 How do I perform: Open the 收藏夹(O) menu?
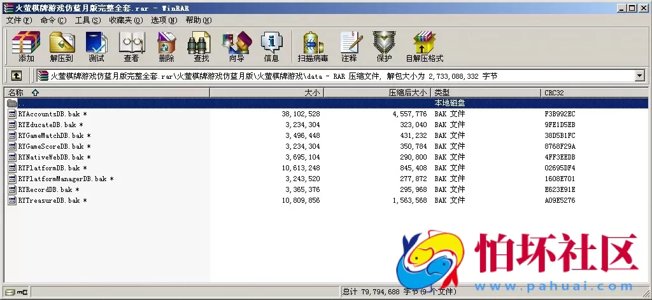[126, 20]
